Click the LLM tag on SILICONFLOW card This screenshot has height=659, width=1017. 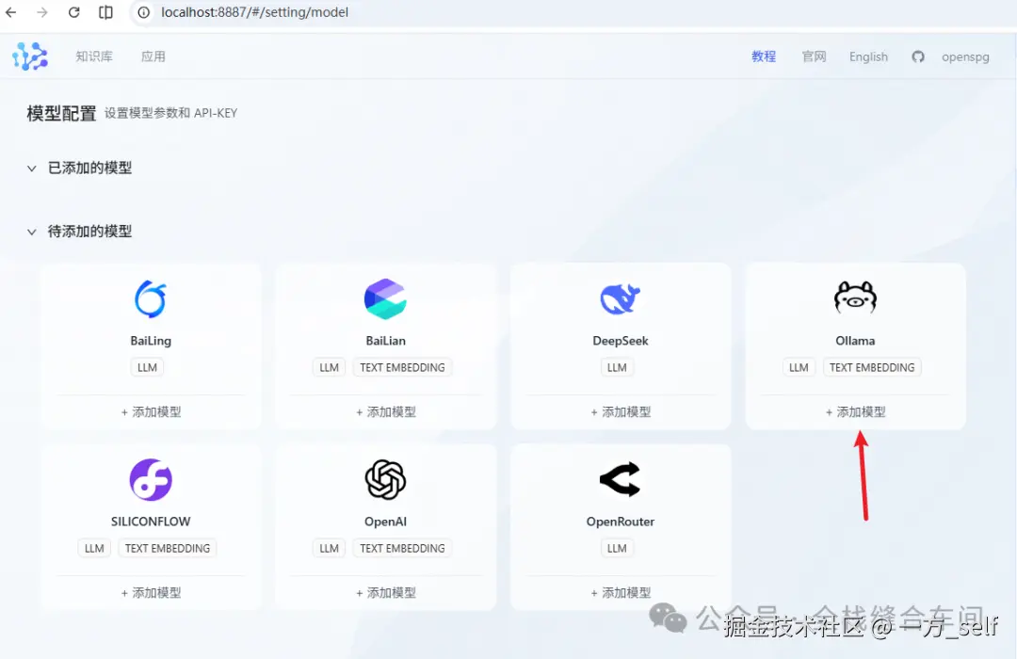tap(94, 549)
